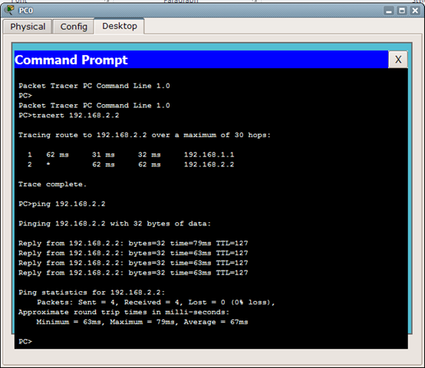Open the Config tab
Screen dimensions: 425x368
pos(74,27)
